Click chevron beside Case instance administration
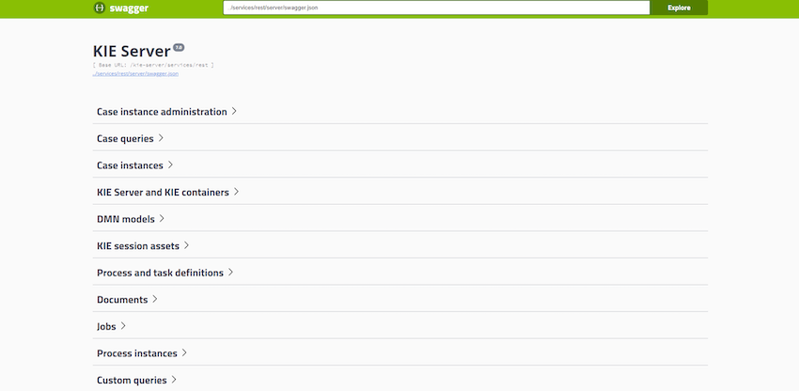Viewport: 799px width, 391px height. [234, 111]
